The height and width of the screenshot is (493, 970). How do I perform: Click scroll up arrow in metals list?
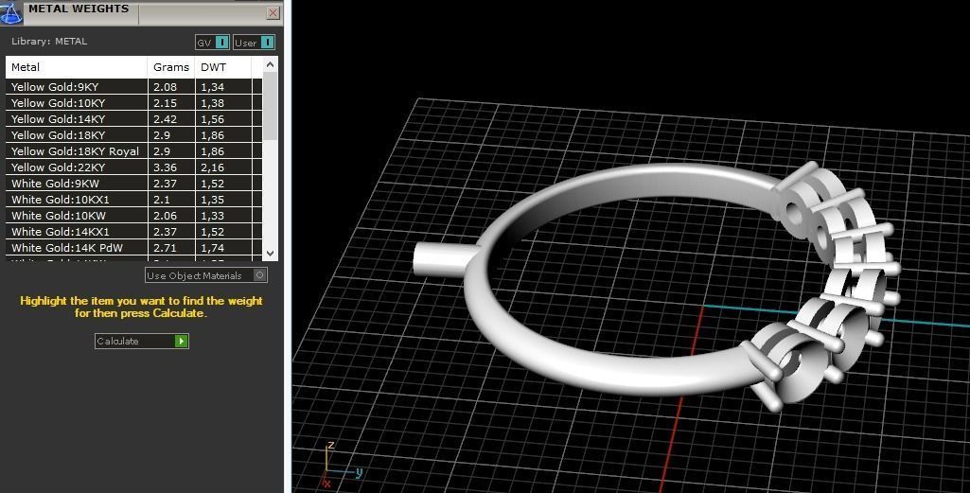pyautogui.click(x=270, y=64)
